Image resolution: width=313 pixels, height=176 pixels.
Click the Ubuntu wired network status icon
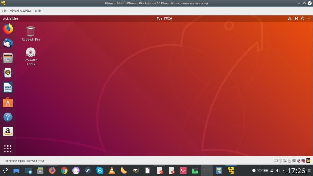(x=290, y=18)
